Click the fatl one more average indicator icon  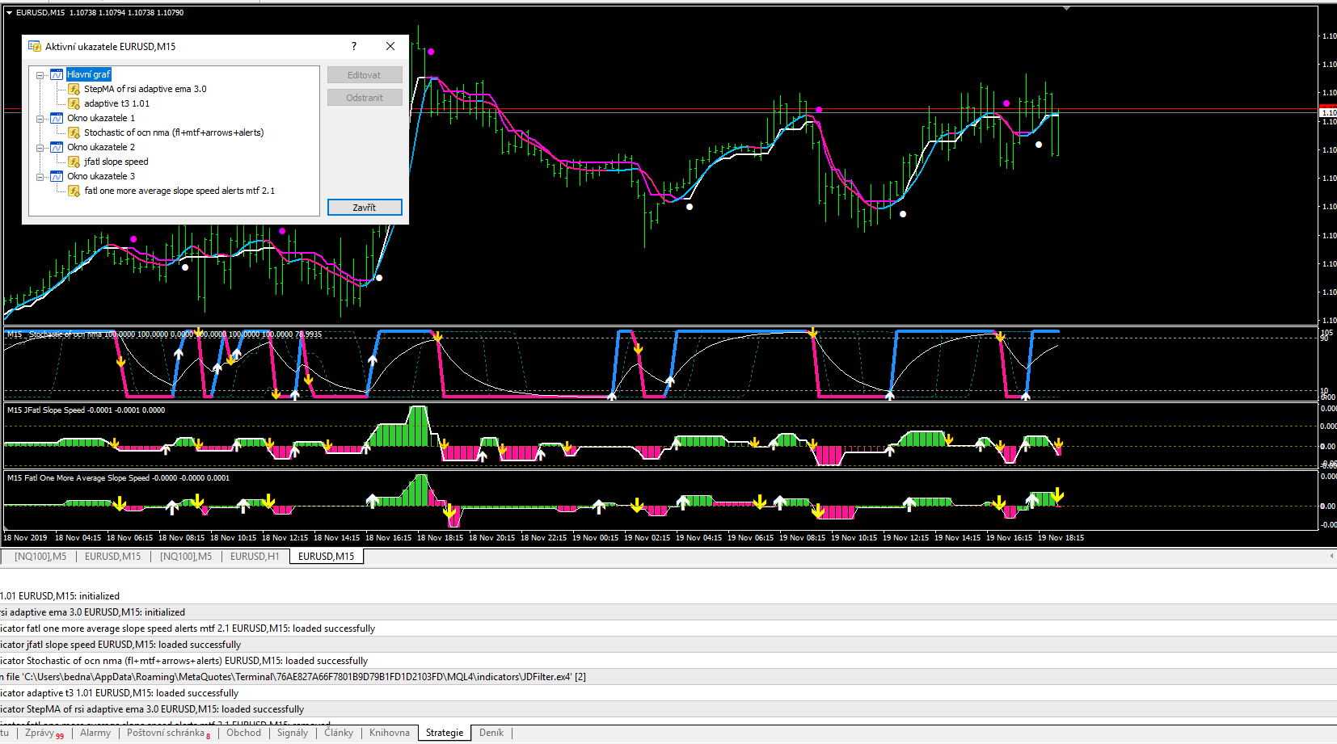74,191
